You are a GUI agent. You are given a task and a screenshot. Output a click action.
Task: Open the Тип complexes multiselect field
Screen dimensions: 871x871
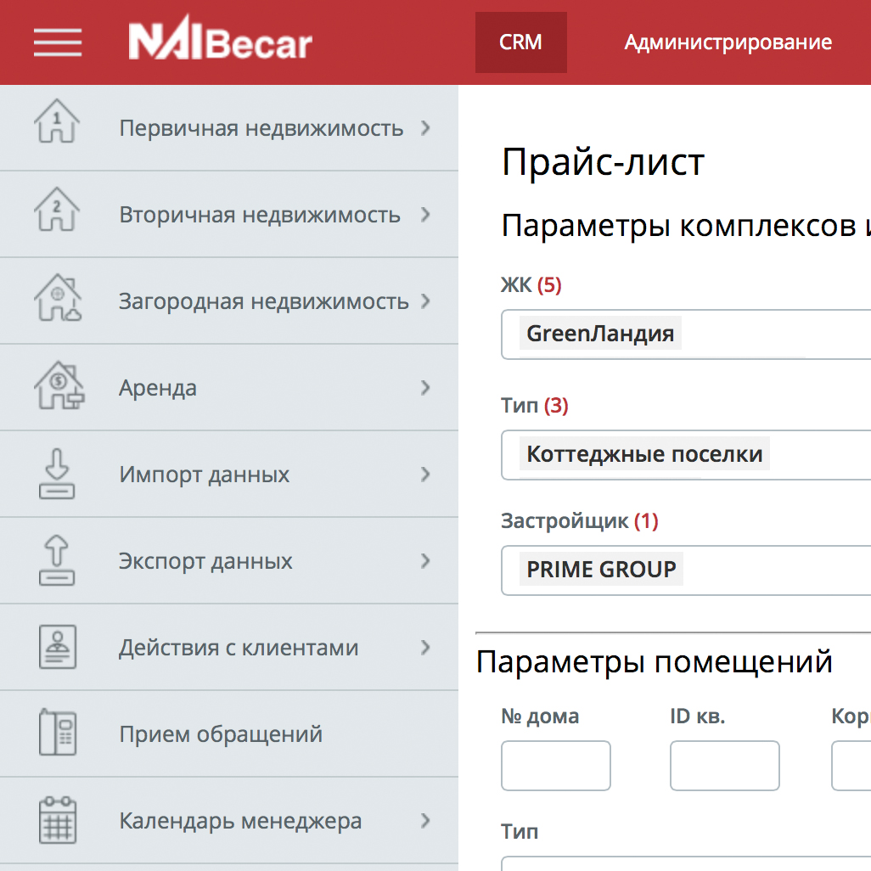tap(686, 455)
